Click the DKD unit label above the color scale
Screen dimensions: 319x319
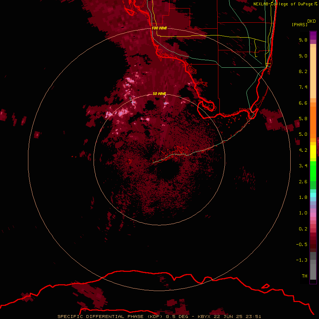(312, 21)
